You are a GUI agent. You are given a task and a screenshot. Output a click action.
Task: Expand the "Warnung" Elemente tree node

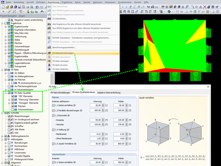pyautogui.click(x=9, y=100)
